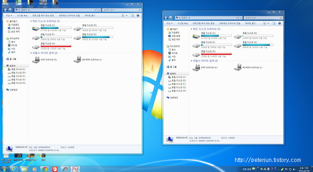313x172 pixels.
Task: Collapse 이동식 미디어 장치 (2) group in left window
Action: [31, 53]
